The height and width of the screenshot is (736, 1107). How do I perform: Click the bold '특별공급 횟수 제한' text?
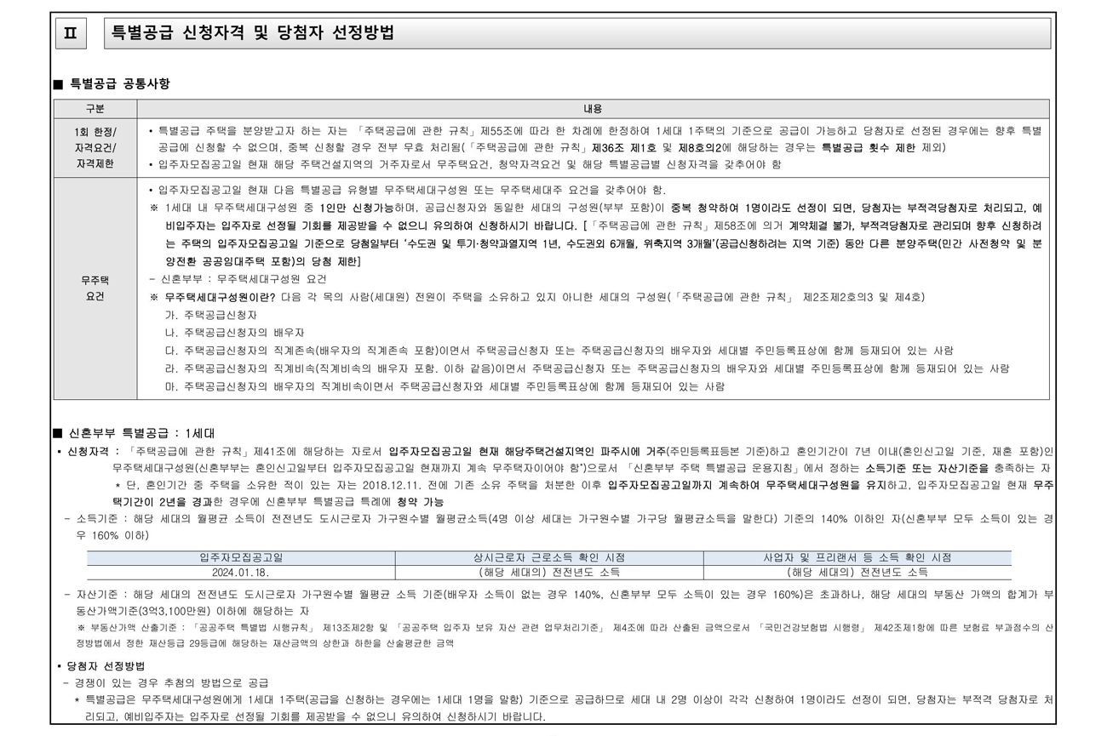869,147
